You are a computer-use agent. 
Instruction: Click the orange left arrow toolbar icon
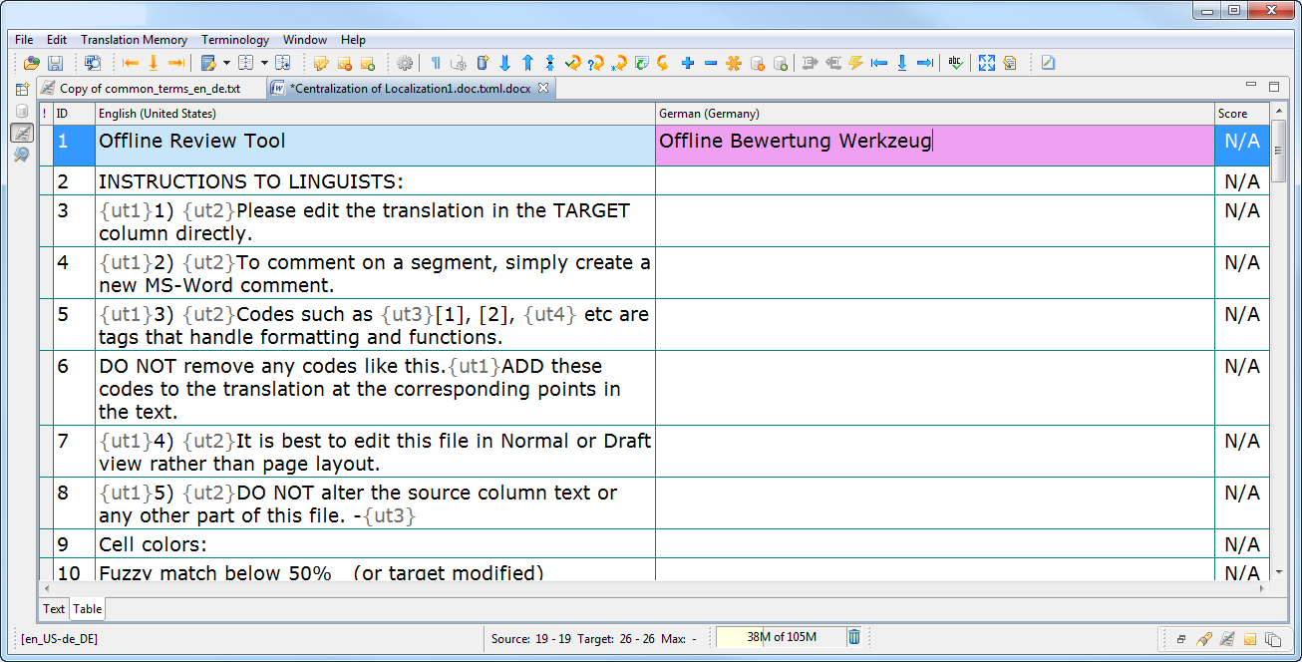(131, 63)
